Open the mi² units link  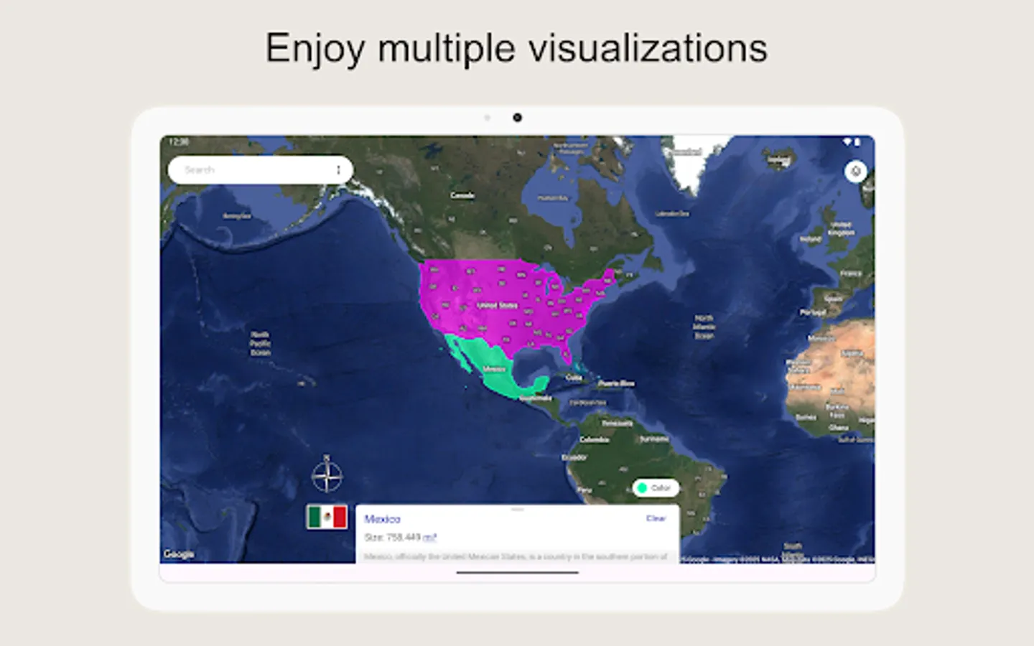point(428,536)
